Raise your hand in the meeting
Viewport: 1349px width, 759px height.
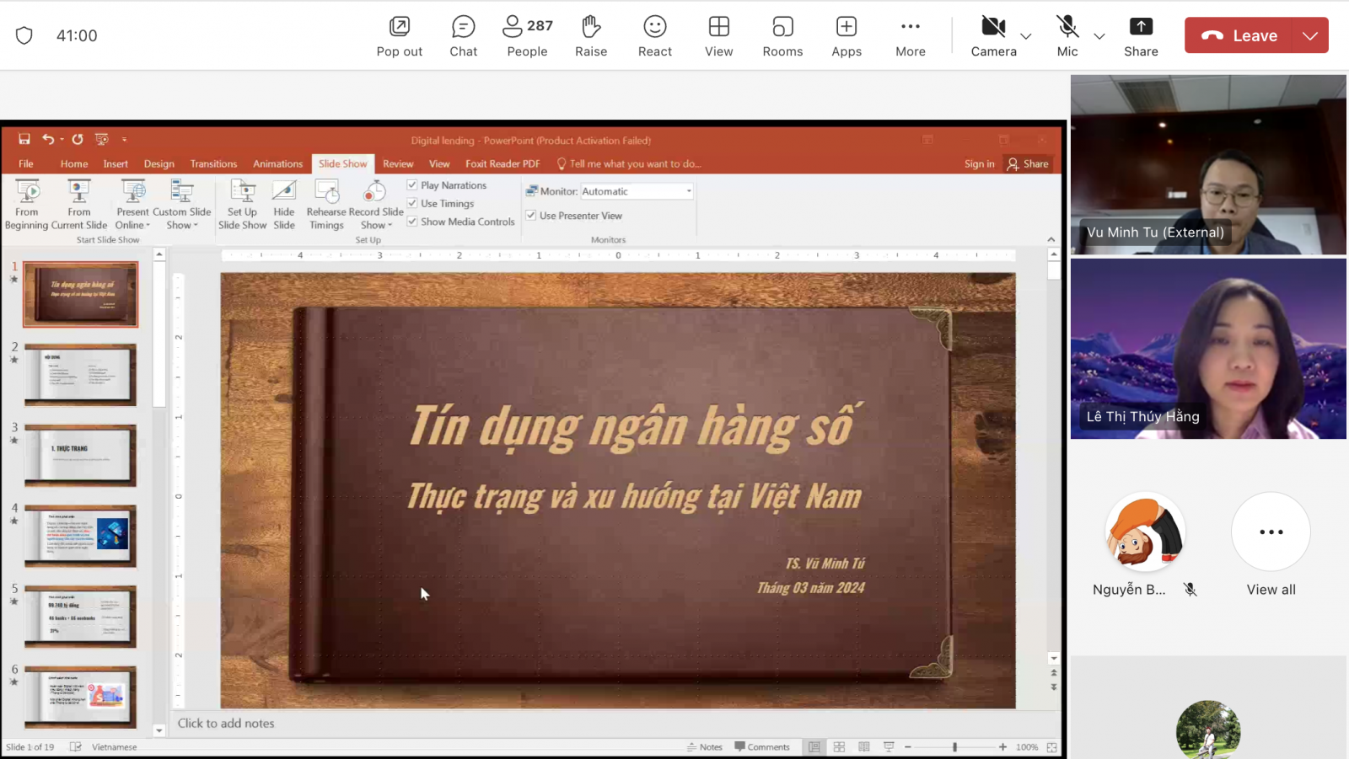pyautogui.click(x=591, y=36)
